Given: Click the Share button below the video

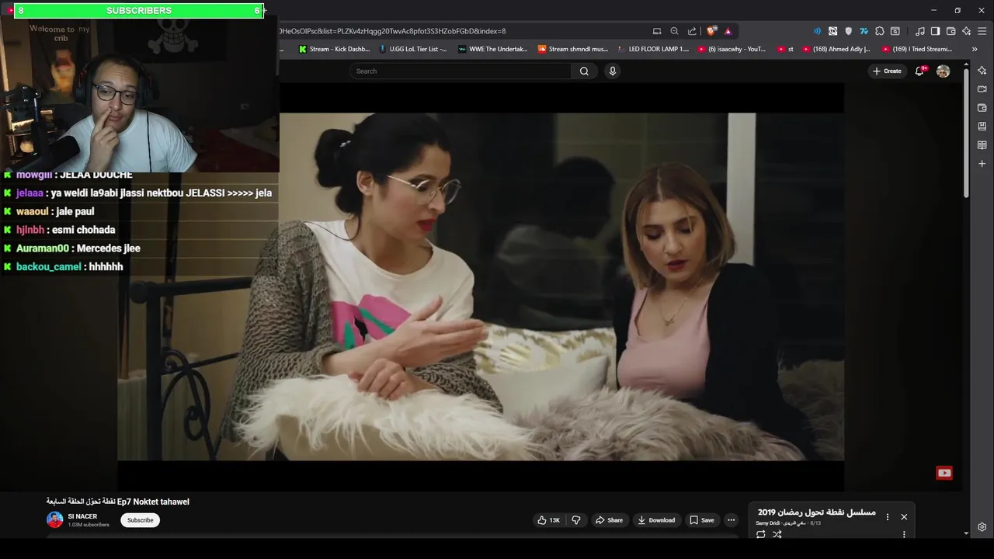Looking at the screenshot, I should pos(609,520).
